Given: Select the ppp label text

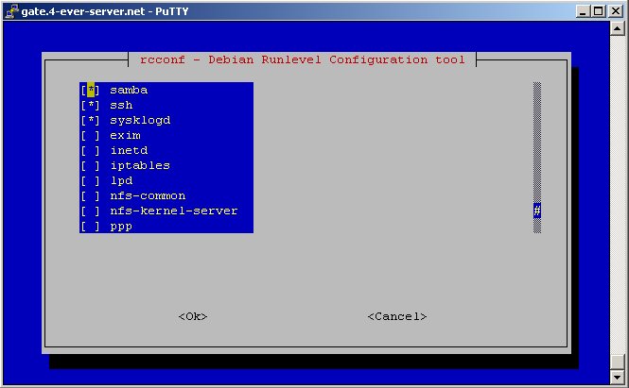Looking at the screenshot, I should (x=121, y=227).
